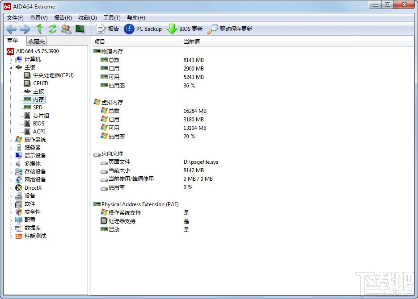Click the 网络设备 network icon
Screen dimensions: 418x299
coord(18,179)
